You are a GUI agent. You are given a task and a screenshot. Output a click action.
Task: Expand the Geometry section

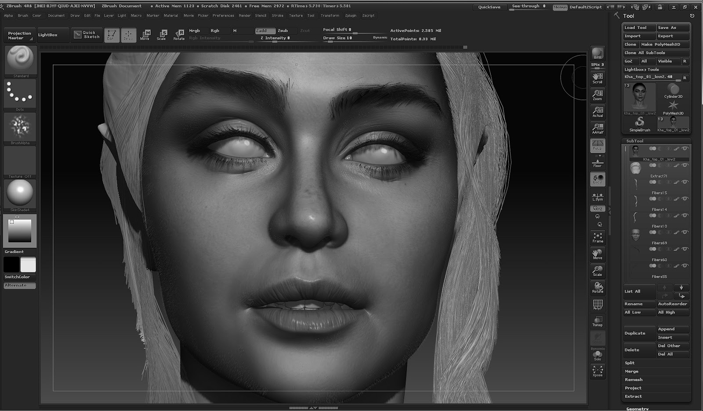tap(637, 408)
